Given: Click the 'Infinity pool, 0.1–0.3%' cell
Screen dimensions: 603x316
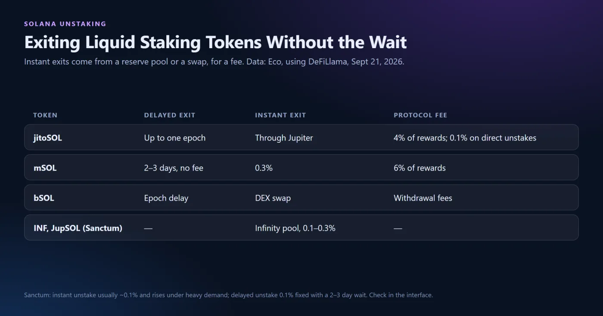Looking at the screenshot, I should coord(295,228).
